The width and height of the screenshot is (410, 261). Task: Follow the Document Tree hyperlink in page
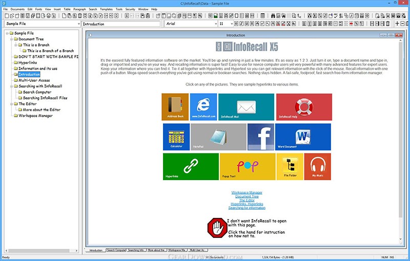[247, 197]
